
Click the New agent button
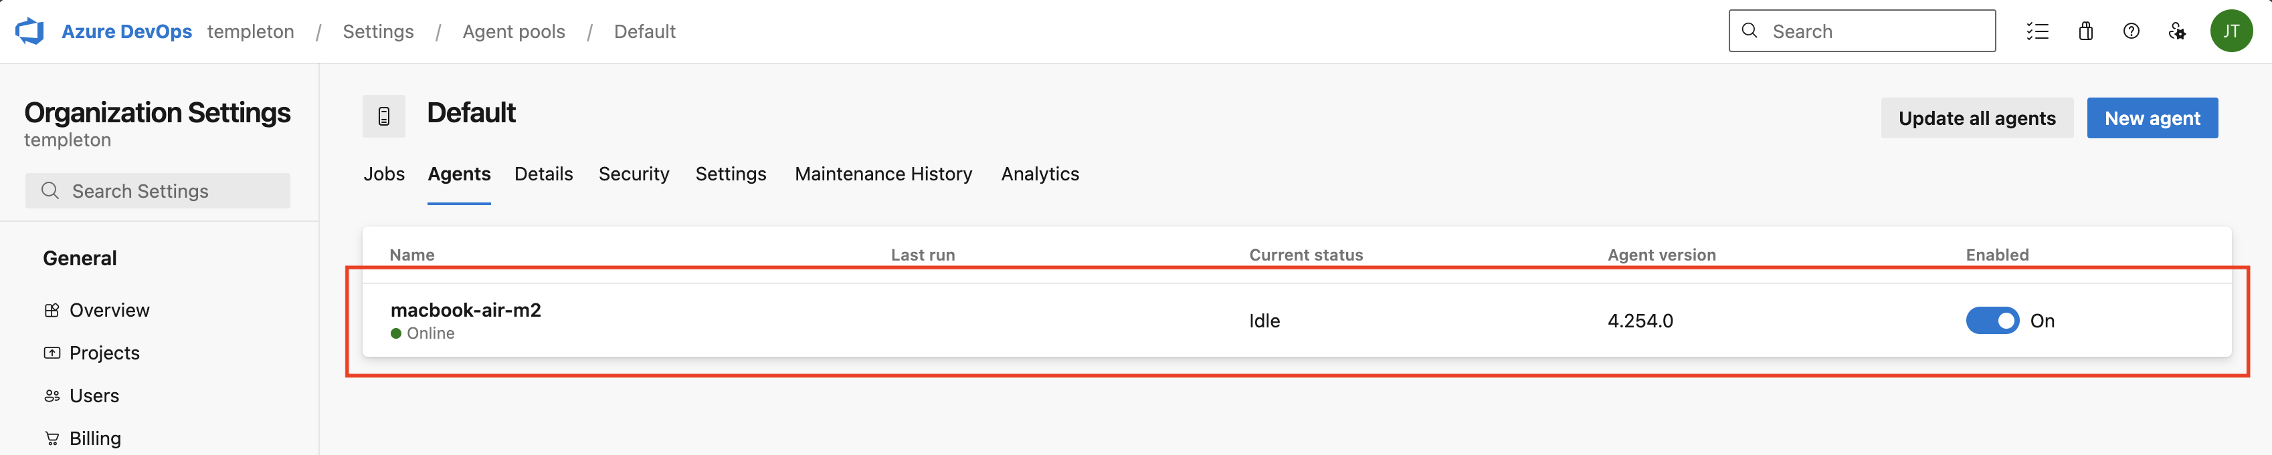(2151, 118)
